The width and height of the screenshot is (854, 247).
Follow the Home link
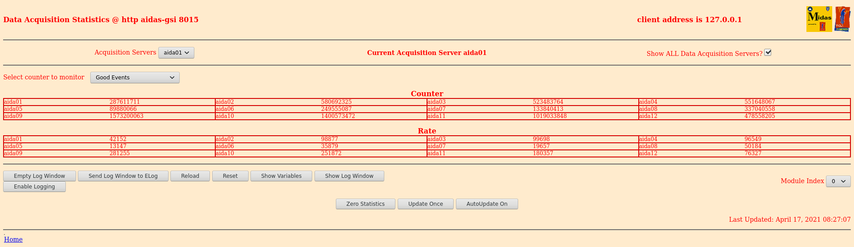coord(13,239)
